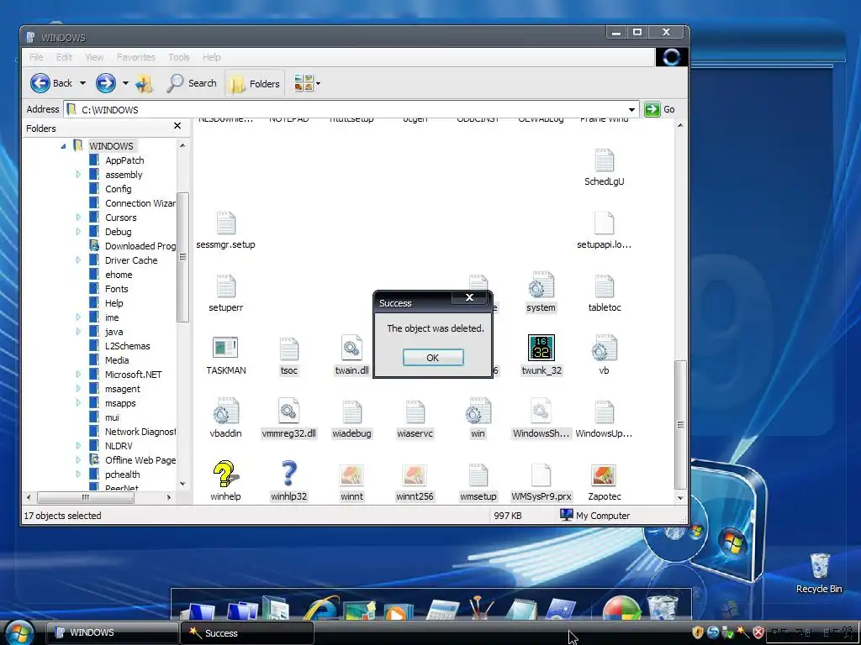Expand the Driver Cache folder node
Screen dimensions: 861x645
78,260
